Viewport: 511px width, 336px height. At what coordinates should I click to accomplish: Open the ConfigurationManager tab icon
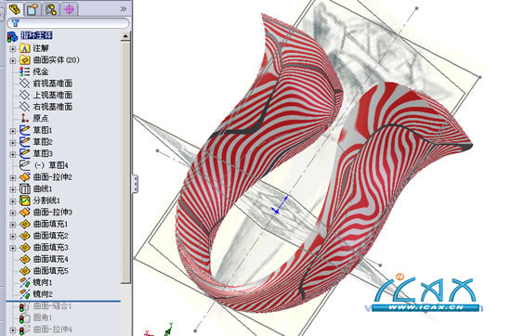(51, 9)
